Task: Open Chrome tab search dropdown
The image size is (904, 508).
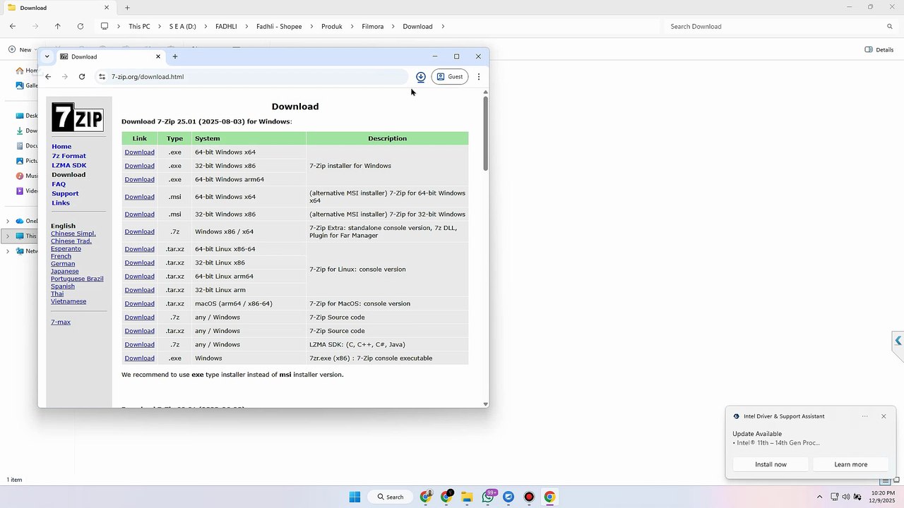Action: point(47,56)
